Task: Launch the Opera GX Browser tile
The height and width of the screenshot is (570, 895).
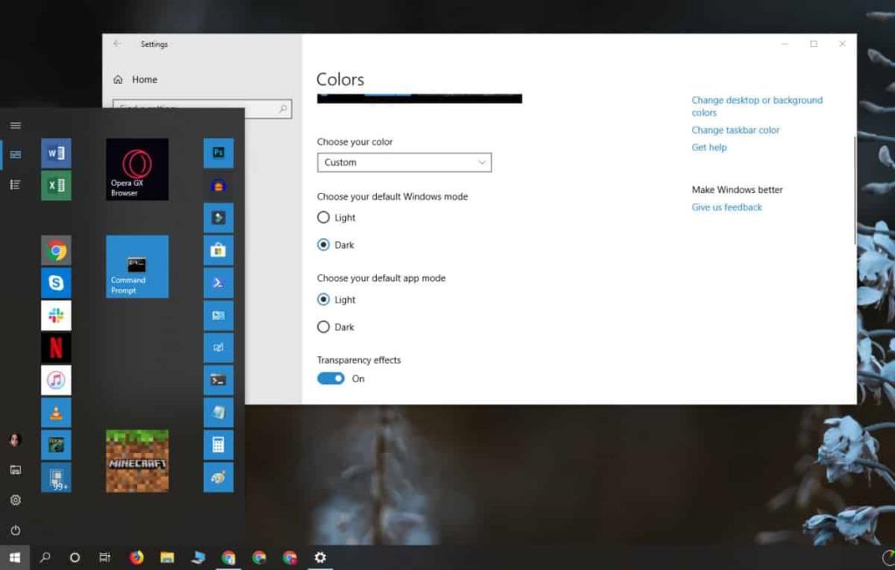Action: [137, 168]
